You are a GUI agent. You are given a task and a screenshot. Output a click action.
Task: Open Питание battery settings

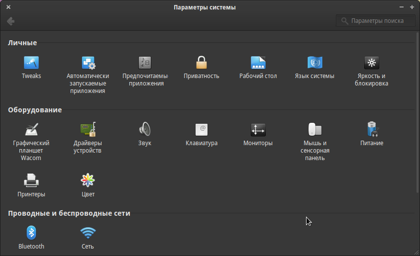[371, 130]
